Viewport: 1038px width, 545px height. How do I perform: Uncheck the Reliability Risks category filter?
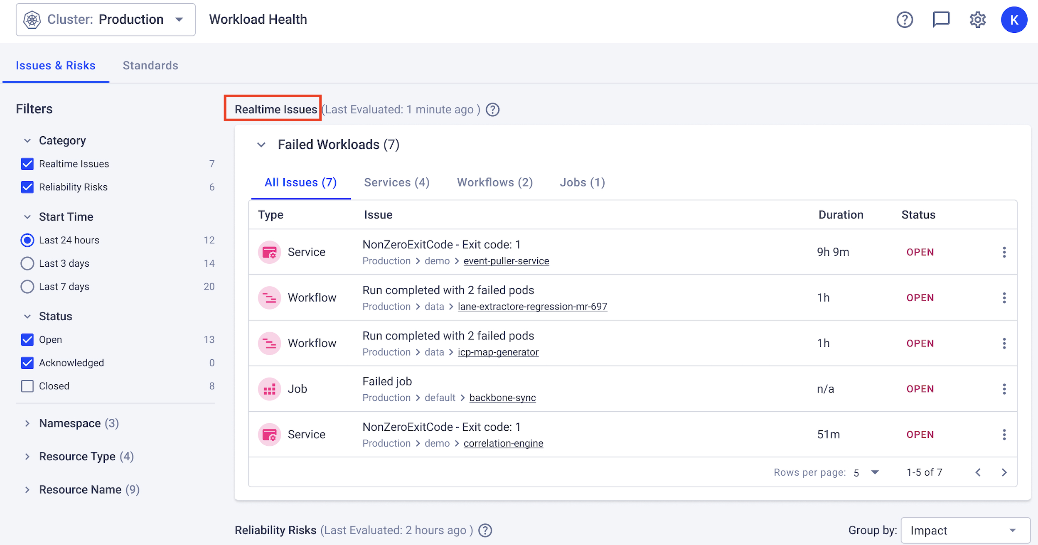click(x=27, y=187)
